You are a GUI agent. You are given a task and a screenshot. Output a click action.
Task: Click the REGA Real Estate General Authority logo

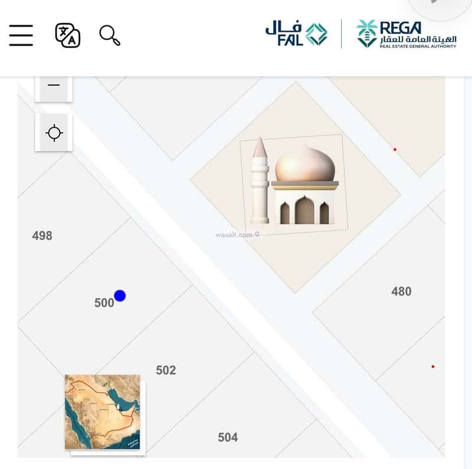click(406, 34)
